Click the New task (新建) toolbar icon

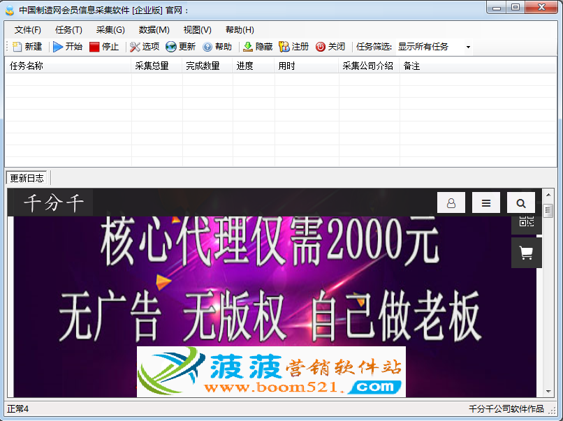click(x=17, y=47)
